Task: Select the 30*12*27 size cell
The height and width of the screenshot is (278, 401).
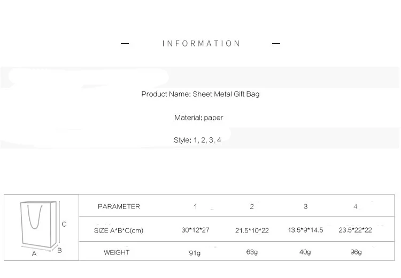Action: [x=195, y=230]
